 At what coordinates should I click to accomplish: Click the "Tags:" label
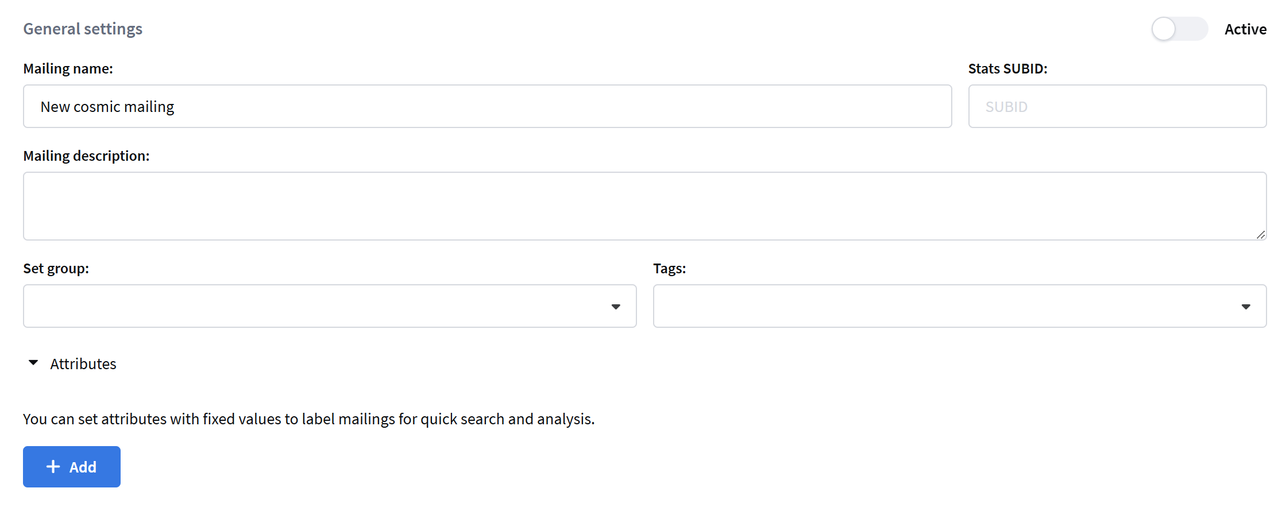point(669,268)
